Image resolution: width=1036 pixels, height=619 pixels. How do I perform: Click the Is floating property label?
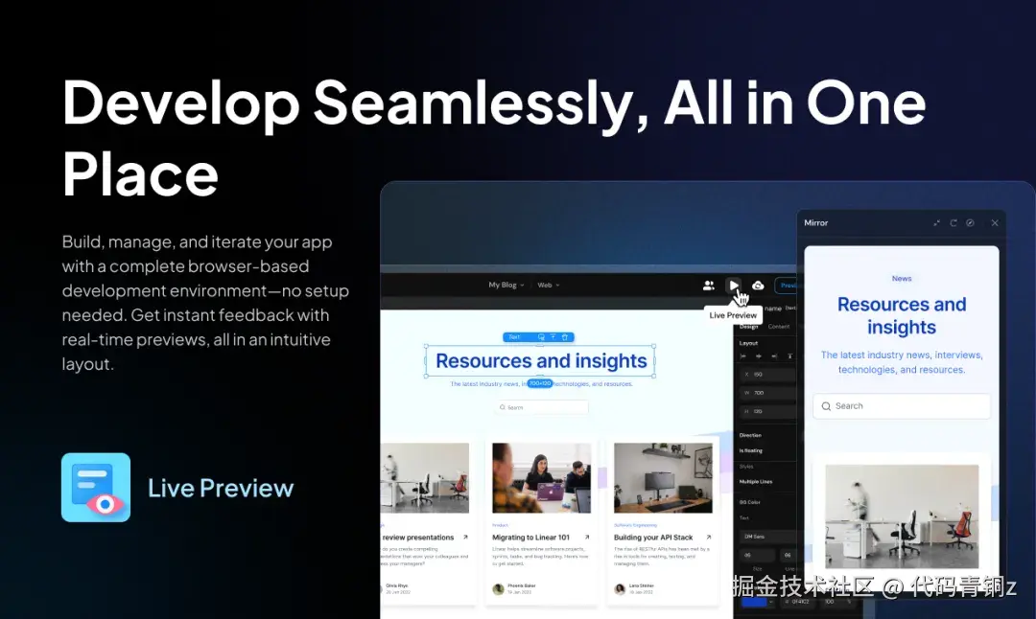[750, 450]
